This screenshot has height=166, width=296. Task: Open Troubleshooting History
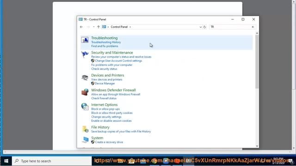(x=106, y=42)
